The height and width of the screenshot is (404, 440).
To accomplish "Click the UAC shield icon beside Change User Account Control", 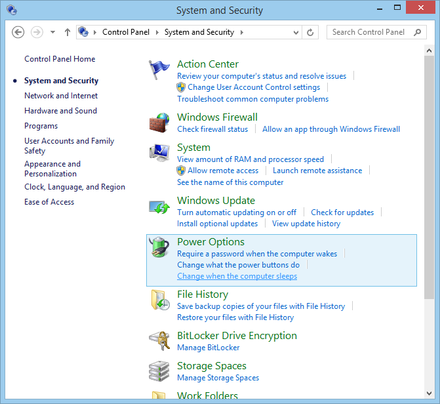I will [181, 87].
